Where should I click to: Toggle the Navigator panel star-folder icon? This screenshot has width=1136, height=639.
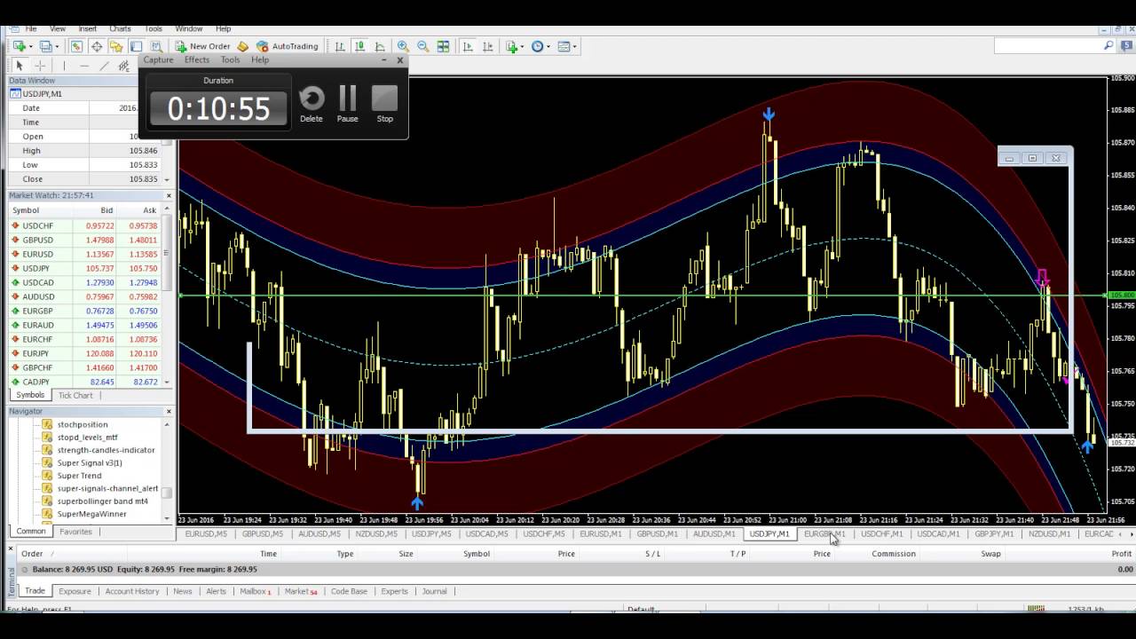(x=115, y=46)
